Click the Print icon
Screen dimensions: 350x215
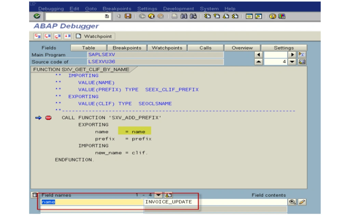coord(174,16)
